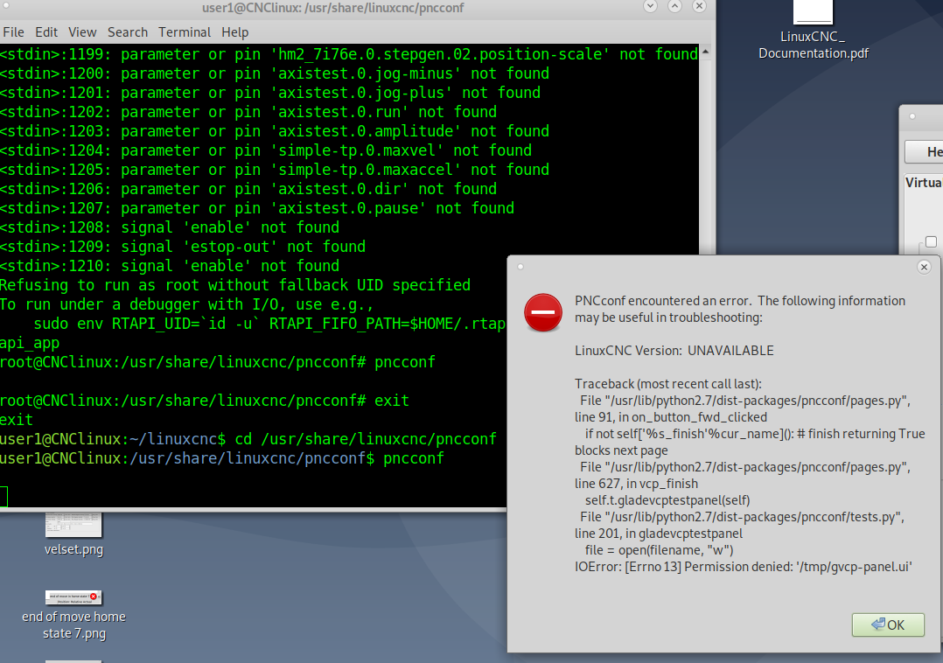The height and width of the screenshot is (663, 943).
Task: Click the 'stepgen.02.position-scale' not found line
Action: [349, 55]
